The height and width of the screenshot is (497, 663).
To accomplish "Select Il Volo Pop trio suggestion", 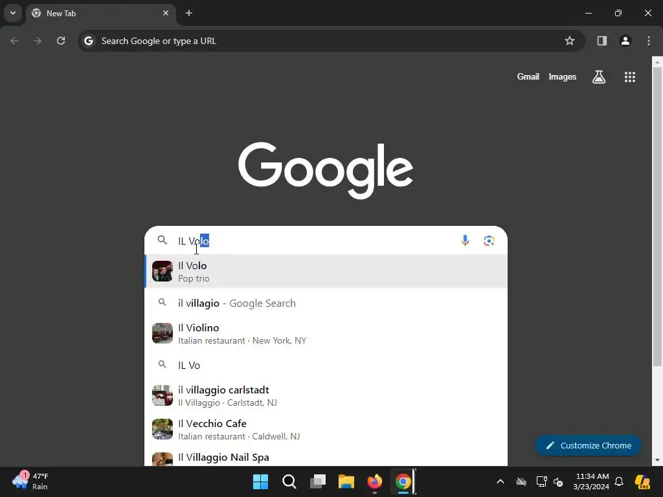I will click(326, 271).
